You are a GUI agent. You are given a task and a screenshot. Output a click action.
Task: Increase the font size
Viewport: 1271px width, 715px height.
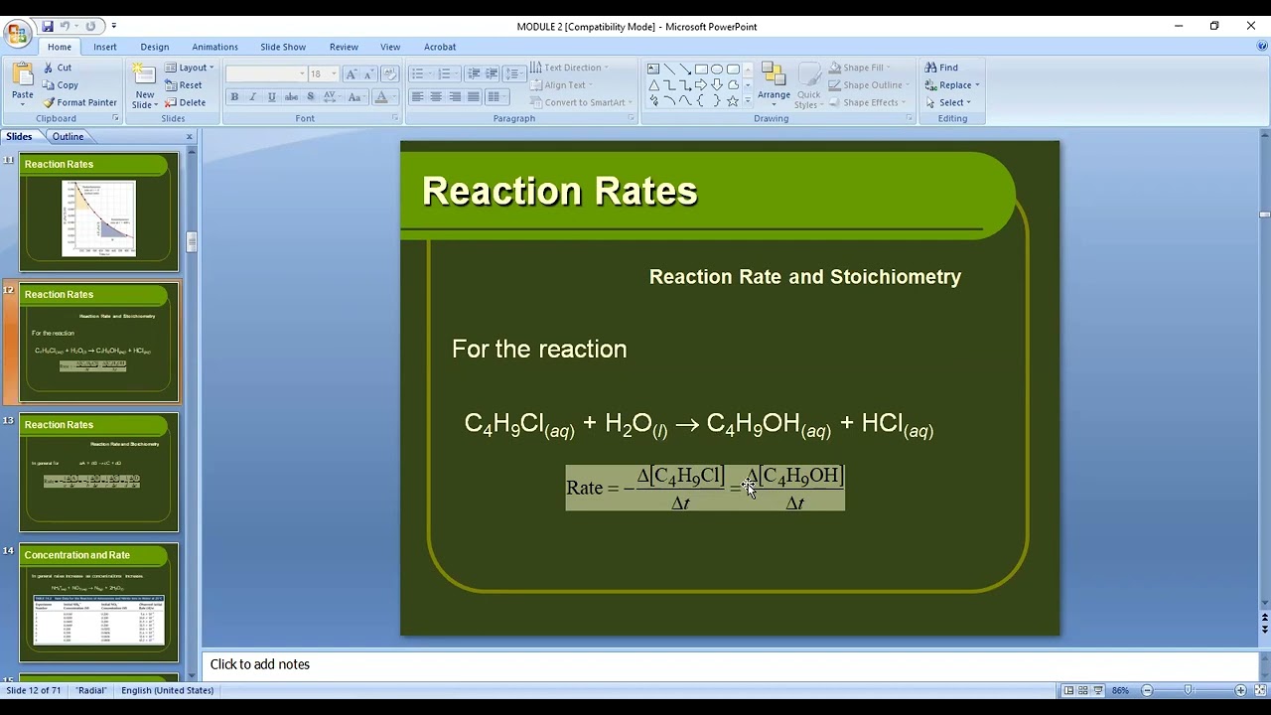click(x=351, y=74)
